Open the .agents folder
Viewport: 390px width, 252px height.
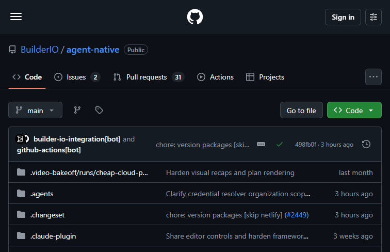point(42,194)
